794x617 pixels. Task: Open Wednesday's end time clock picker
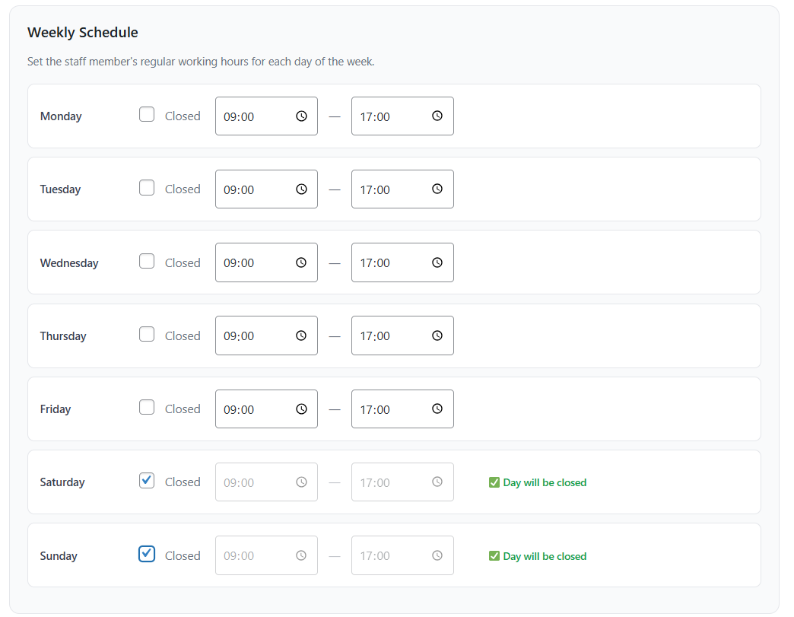[437, 262]
